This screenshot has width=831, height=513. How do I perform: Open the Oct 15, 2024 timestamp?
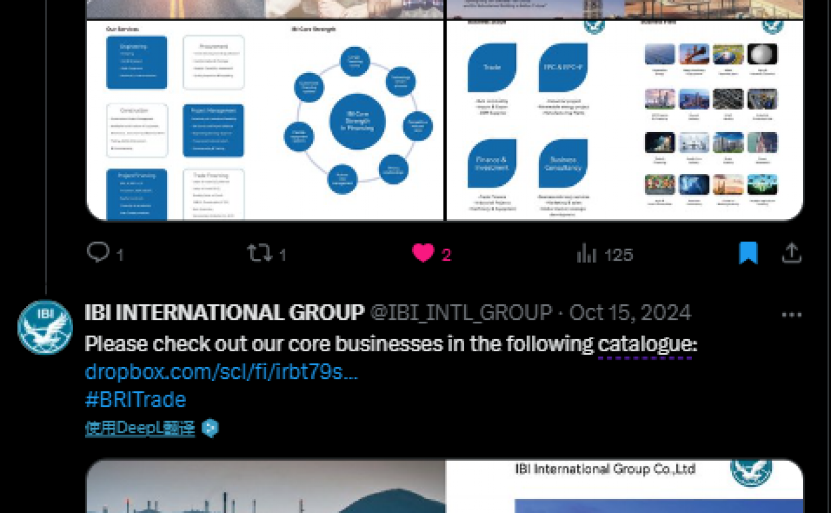click(x=630, y=313)
